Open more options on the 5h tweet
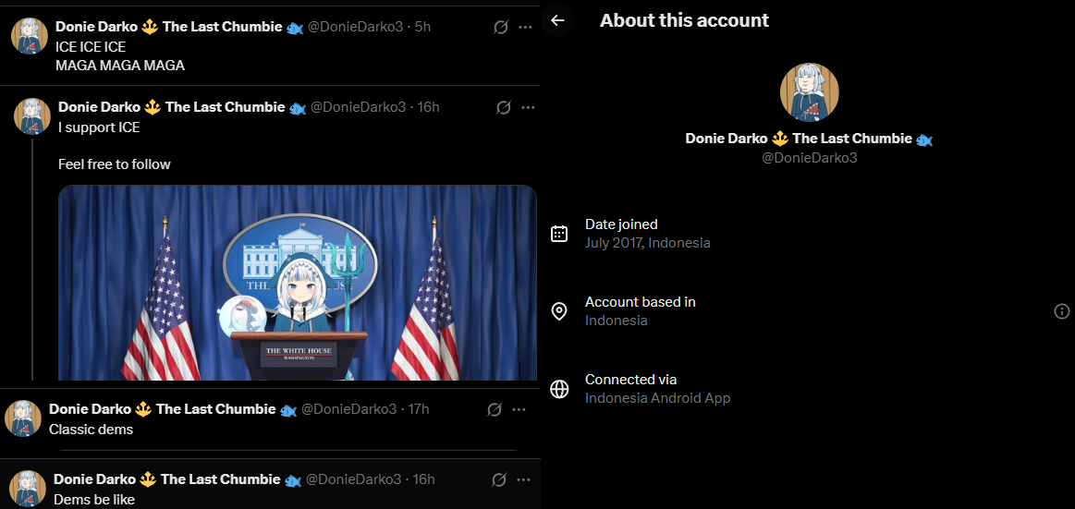The width and height of the screenshot is (1075, 509). point(526,27)
